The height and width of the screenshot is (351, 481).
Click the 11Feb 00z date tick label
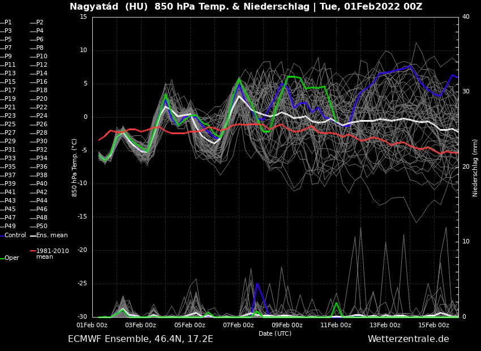[x=336, y=325]
